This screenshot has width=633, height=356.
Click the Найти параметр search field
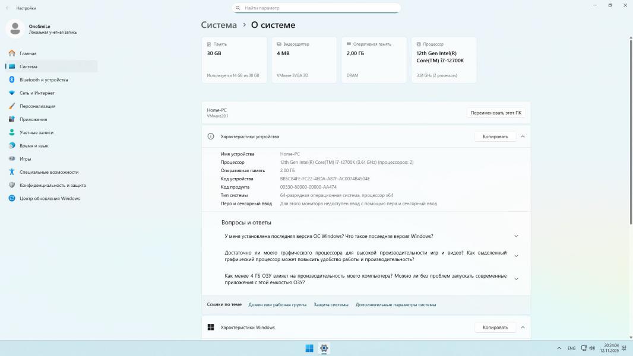tap(316, 8)
